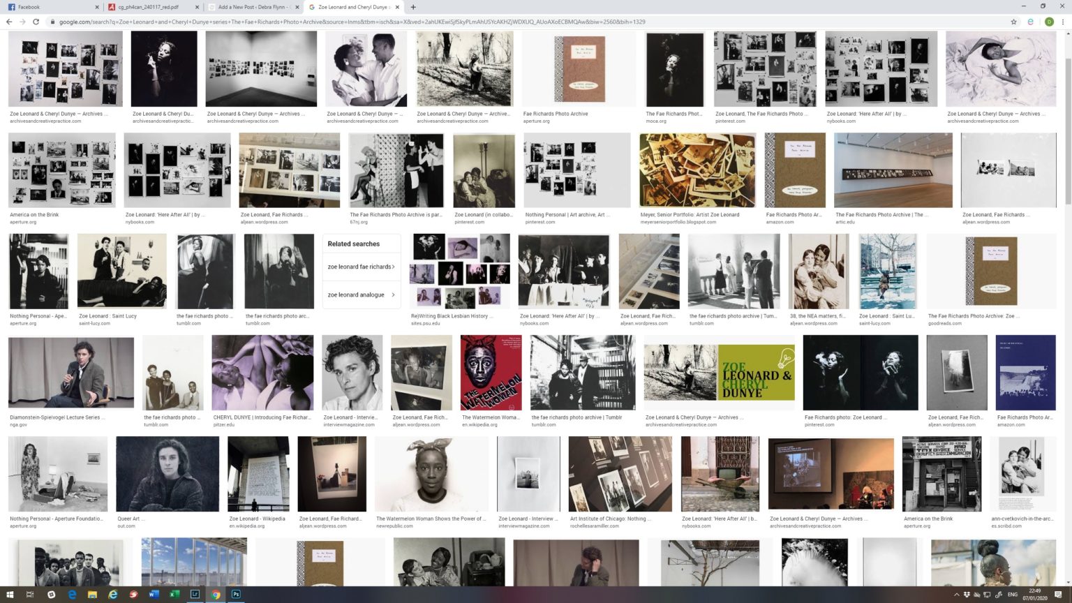
Task: Open the Action Center notification icon
Action: (x=1057, y=595)
